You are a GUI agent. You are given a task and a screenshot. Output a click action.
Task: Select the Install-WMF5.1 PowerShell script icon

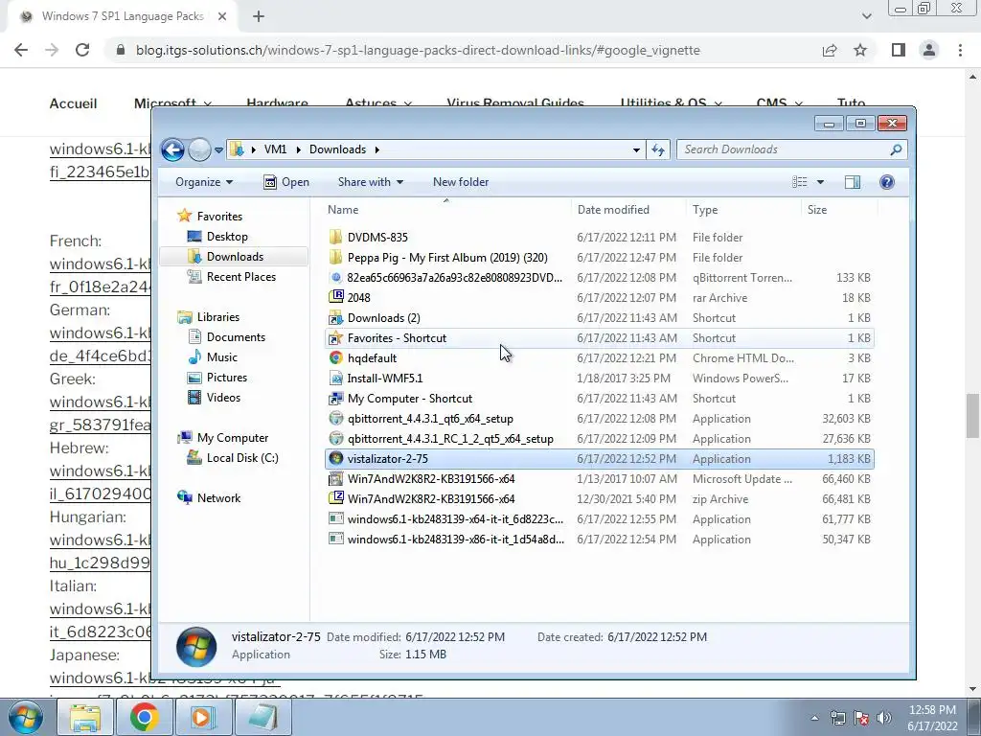[x=336, y=378]
